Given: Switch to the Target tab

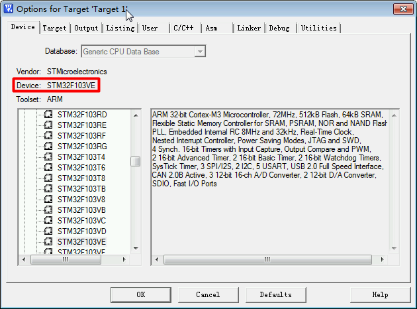Looking at the screenshot, I should [54, 29].
